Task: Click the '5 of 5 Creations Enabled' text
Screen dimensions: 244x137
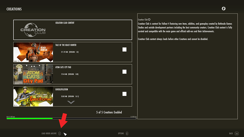Action: click(109, 112)
